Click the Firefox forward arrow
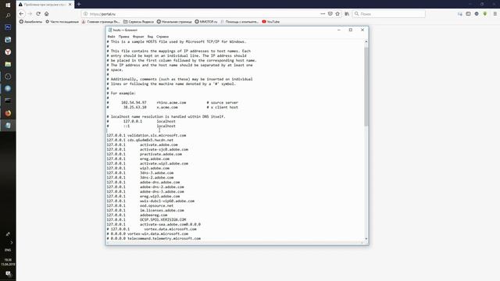Viewport: 500px width, 281px height. (30, 14)
